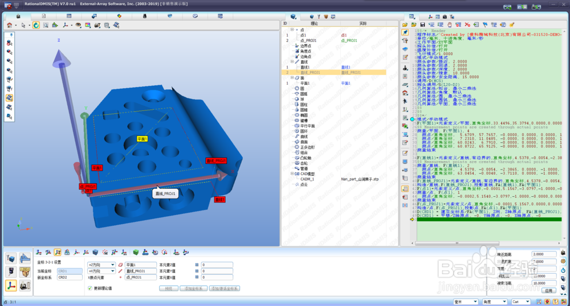570x306 pixels.
Task: Click the 平面1 label in 3D view
Action: pyautogui.click(x=142, y=139)
